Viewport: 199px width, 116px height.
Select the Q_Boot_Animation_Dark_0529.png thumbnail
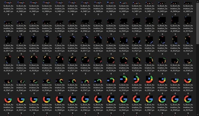click(x=47, y=60)
